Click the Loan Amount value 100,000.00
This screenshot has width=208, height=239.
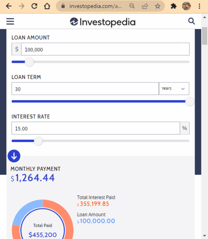[x=96, y=221]
